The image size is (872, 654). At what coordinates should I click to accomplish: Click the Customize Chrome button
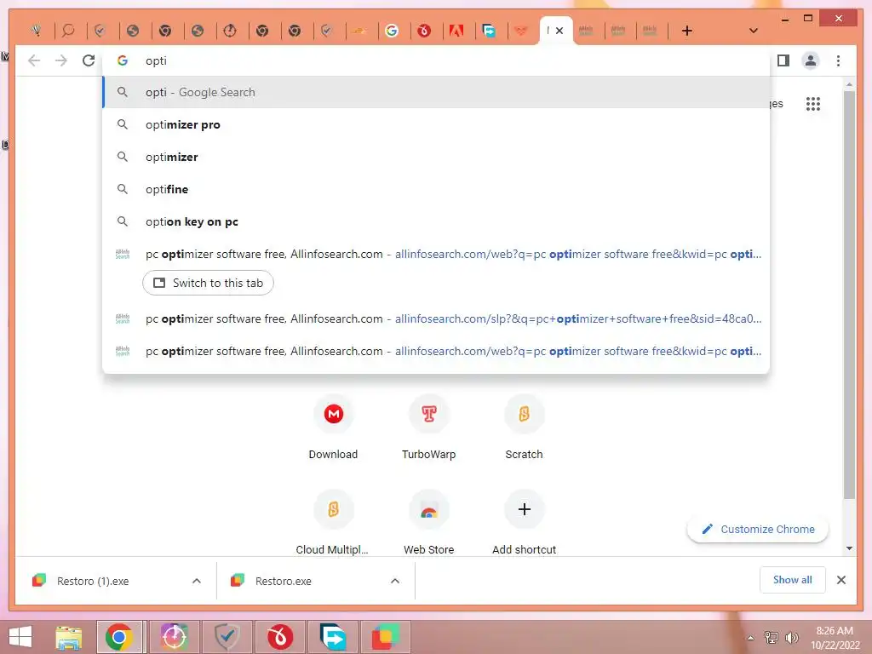[758, 529]
